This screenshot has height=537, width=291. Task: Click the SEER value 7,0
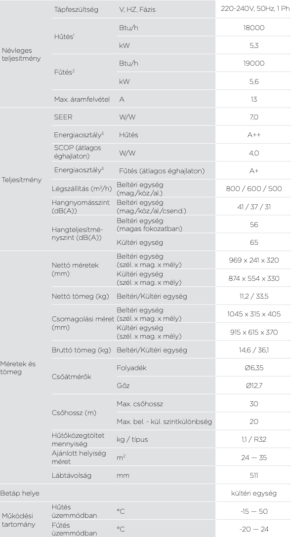coord(254,117)
